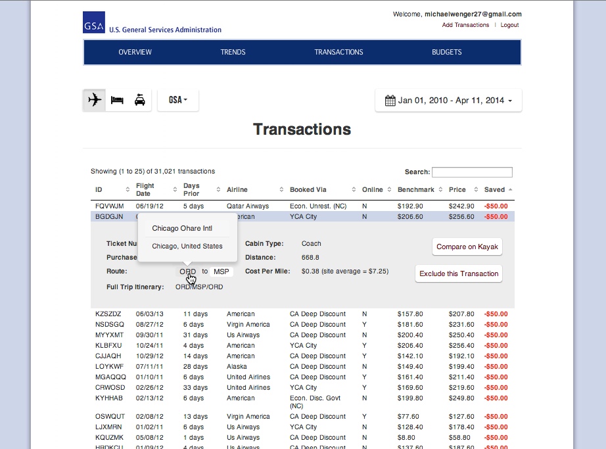Expand transaction row MGAQQQ

(302, 377)
